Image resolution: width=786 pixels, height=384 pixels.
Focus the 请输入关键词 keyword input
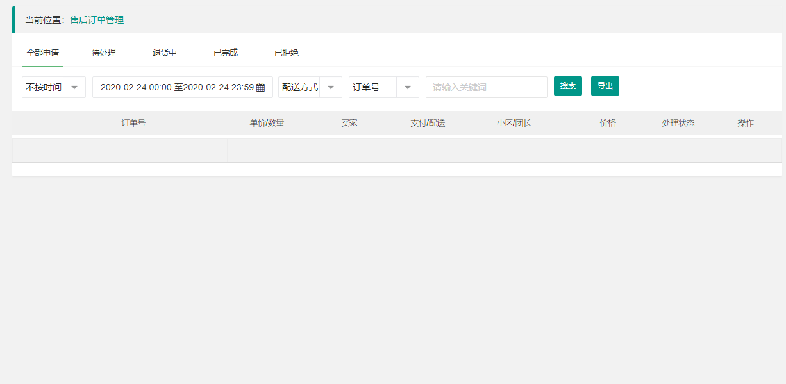[487, 87]
